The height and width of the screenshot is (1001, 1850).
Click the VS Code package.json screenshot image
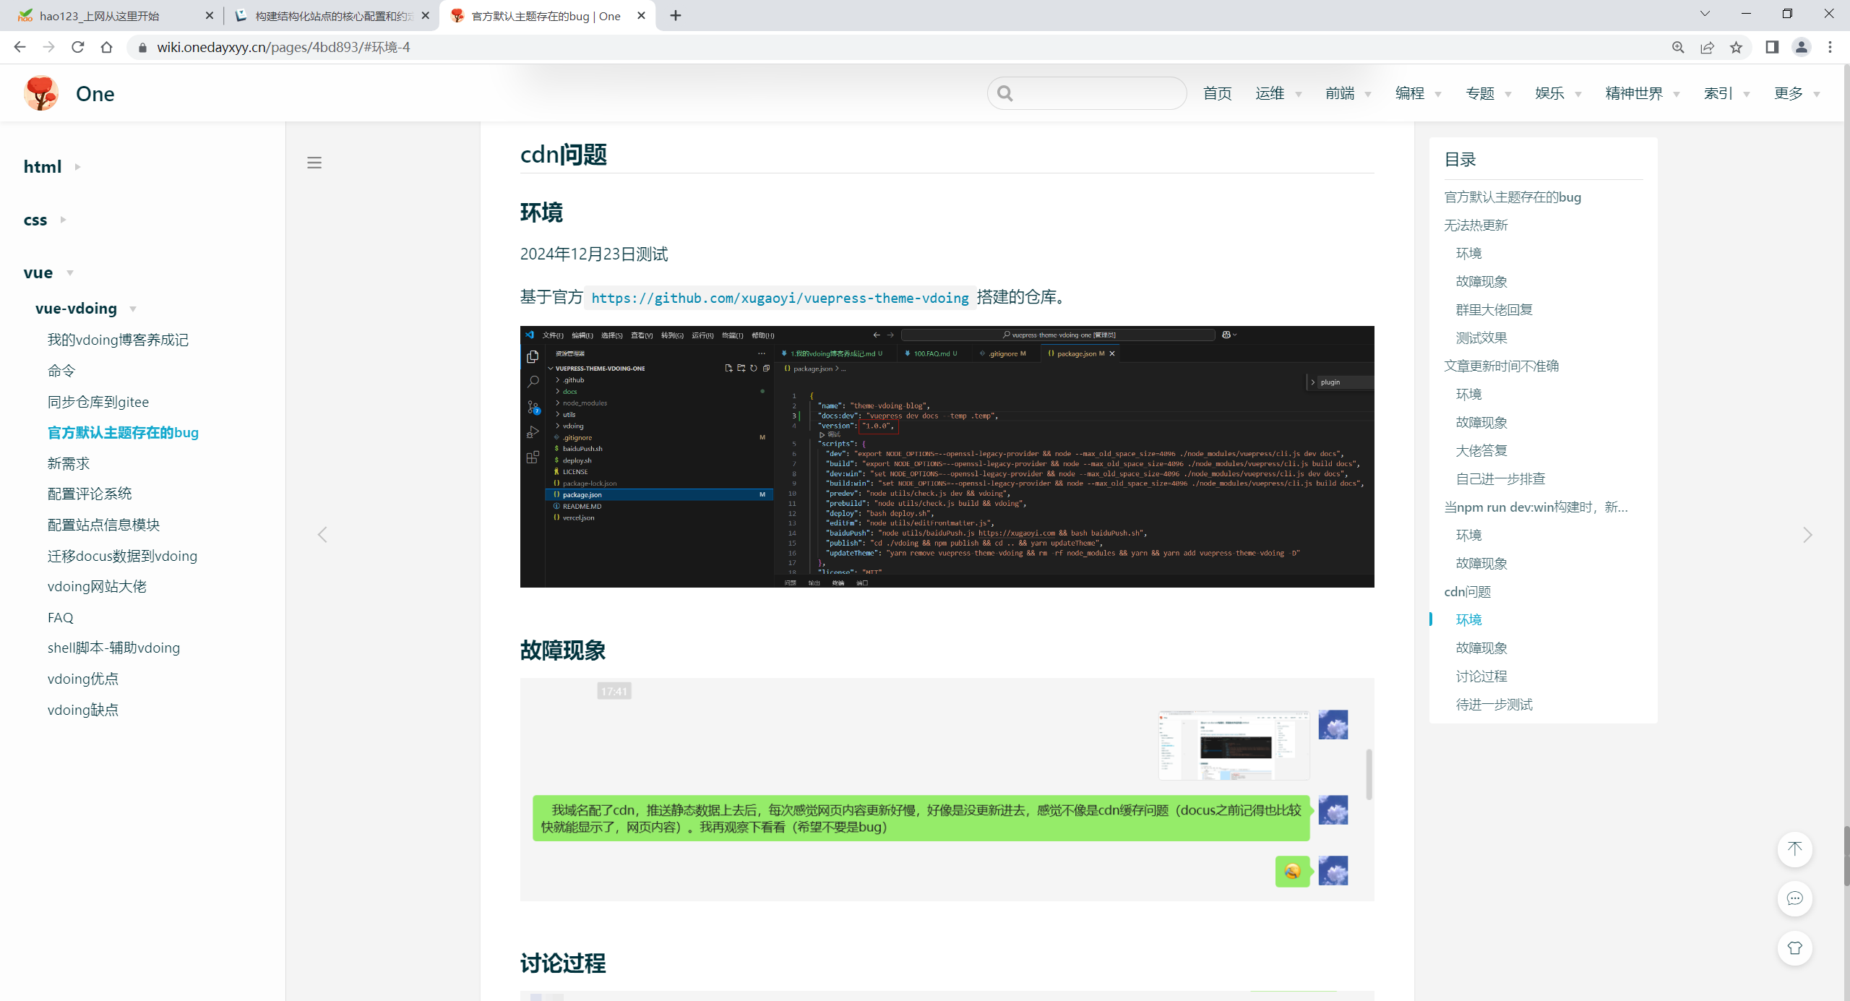[x=947, y=457]
